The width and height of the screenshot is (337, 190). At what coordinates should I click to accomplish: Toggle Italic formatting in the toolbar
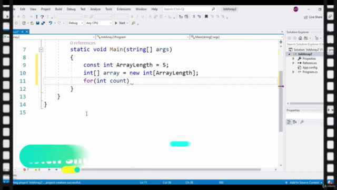(x=137, y=16)
